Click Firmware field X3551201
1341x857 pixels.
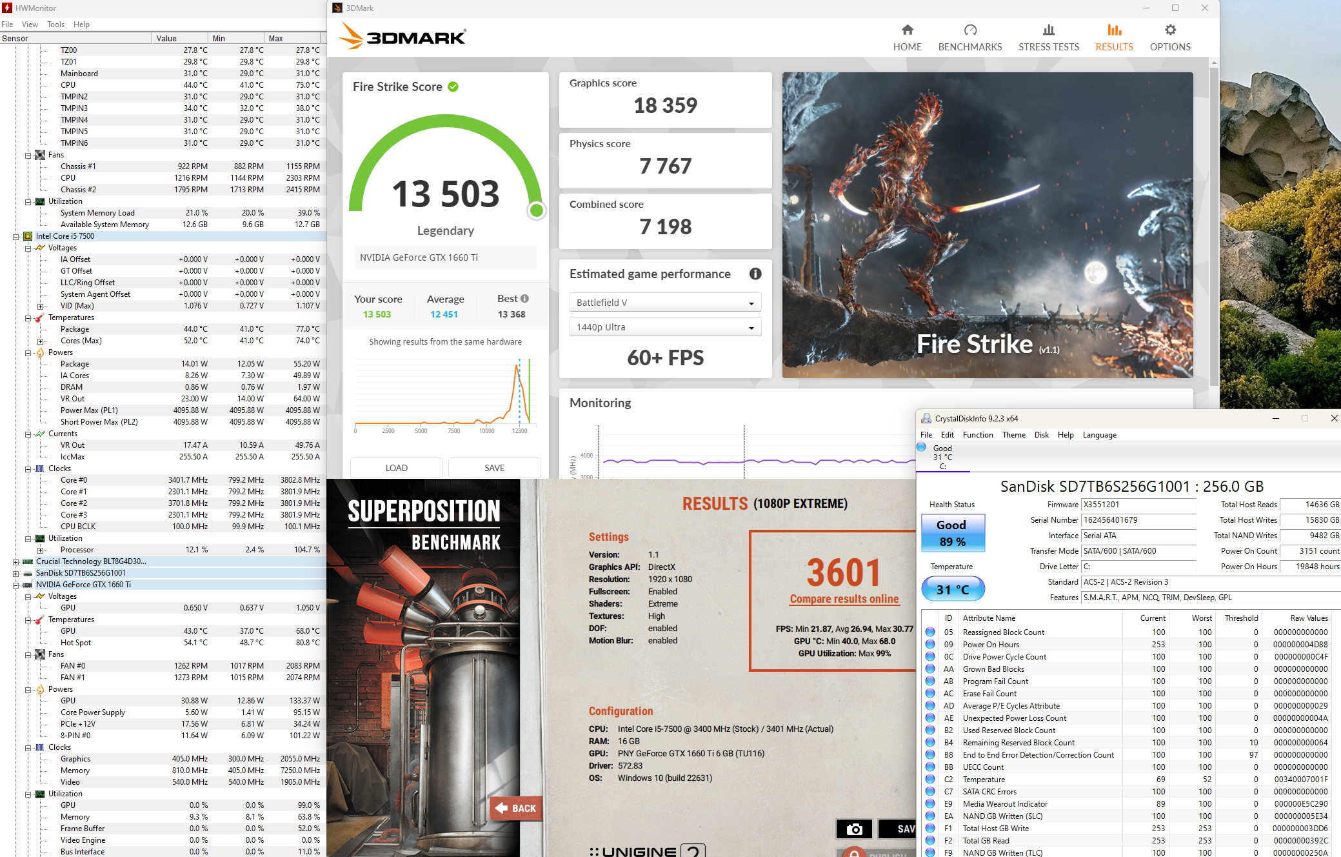(1138, 505)
